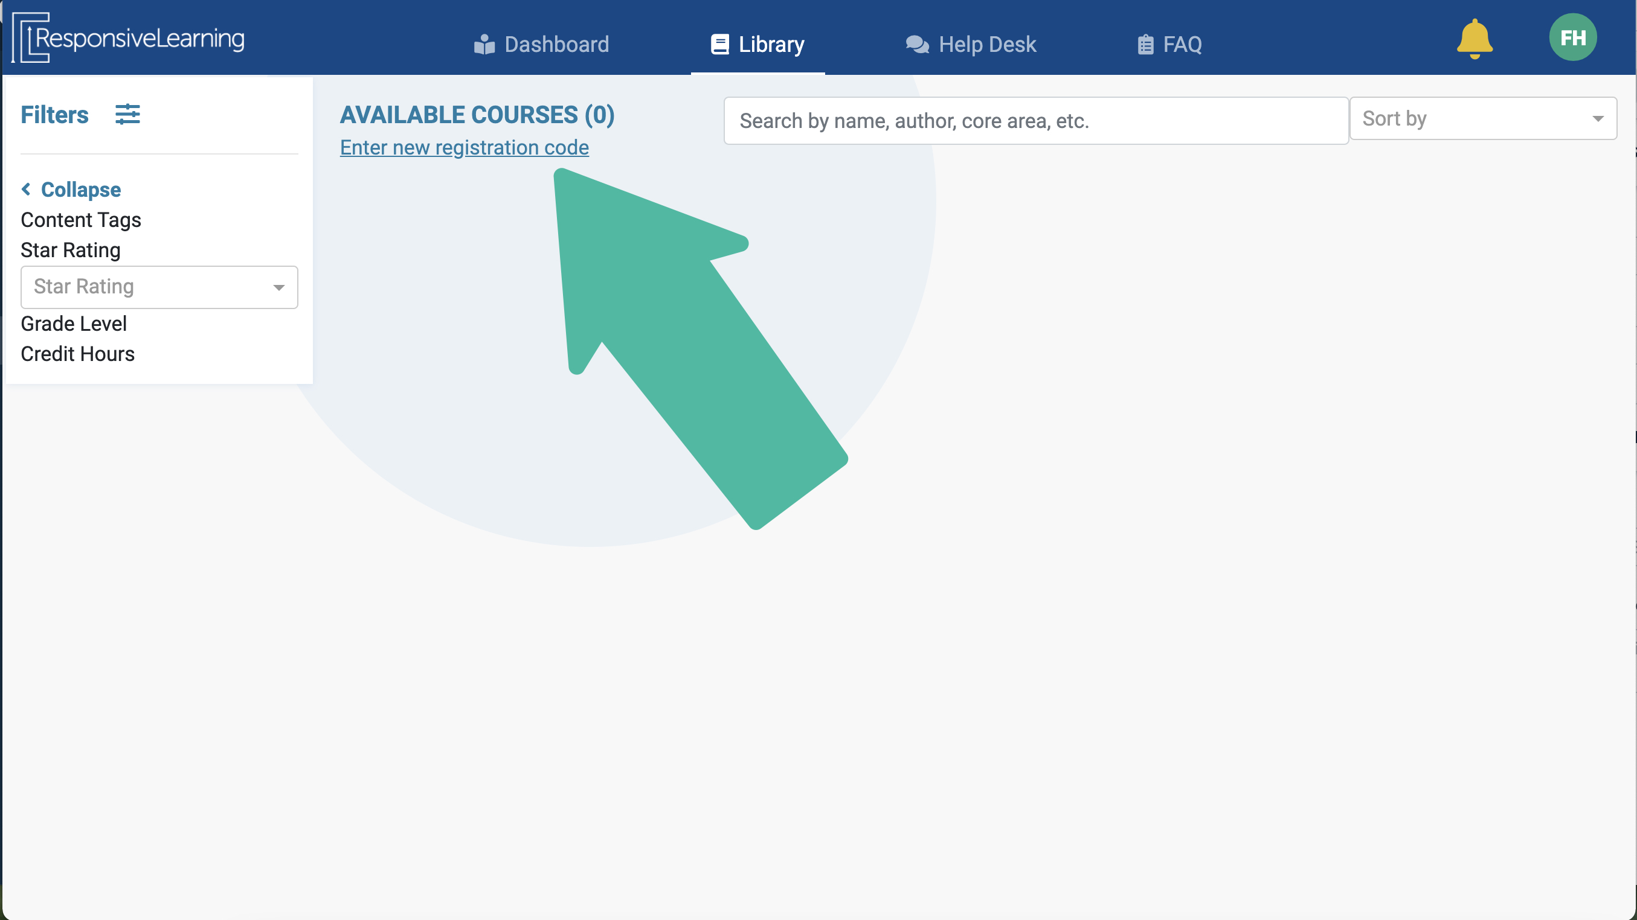Collapse the filters panel
The image size is (1637, 920).
pos(80,189)
